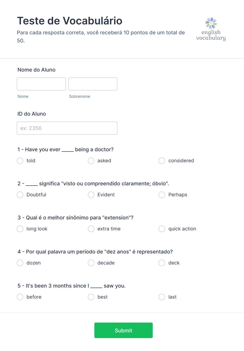This screenshot has width=244, height=351.
Task: Choose 'Evident' for question 2
Action: click(x=91, y=195)
